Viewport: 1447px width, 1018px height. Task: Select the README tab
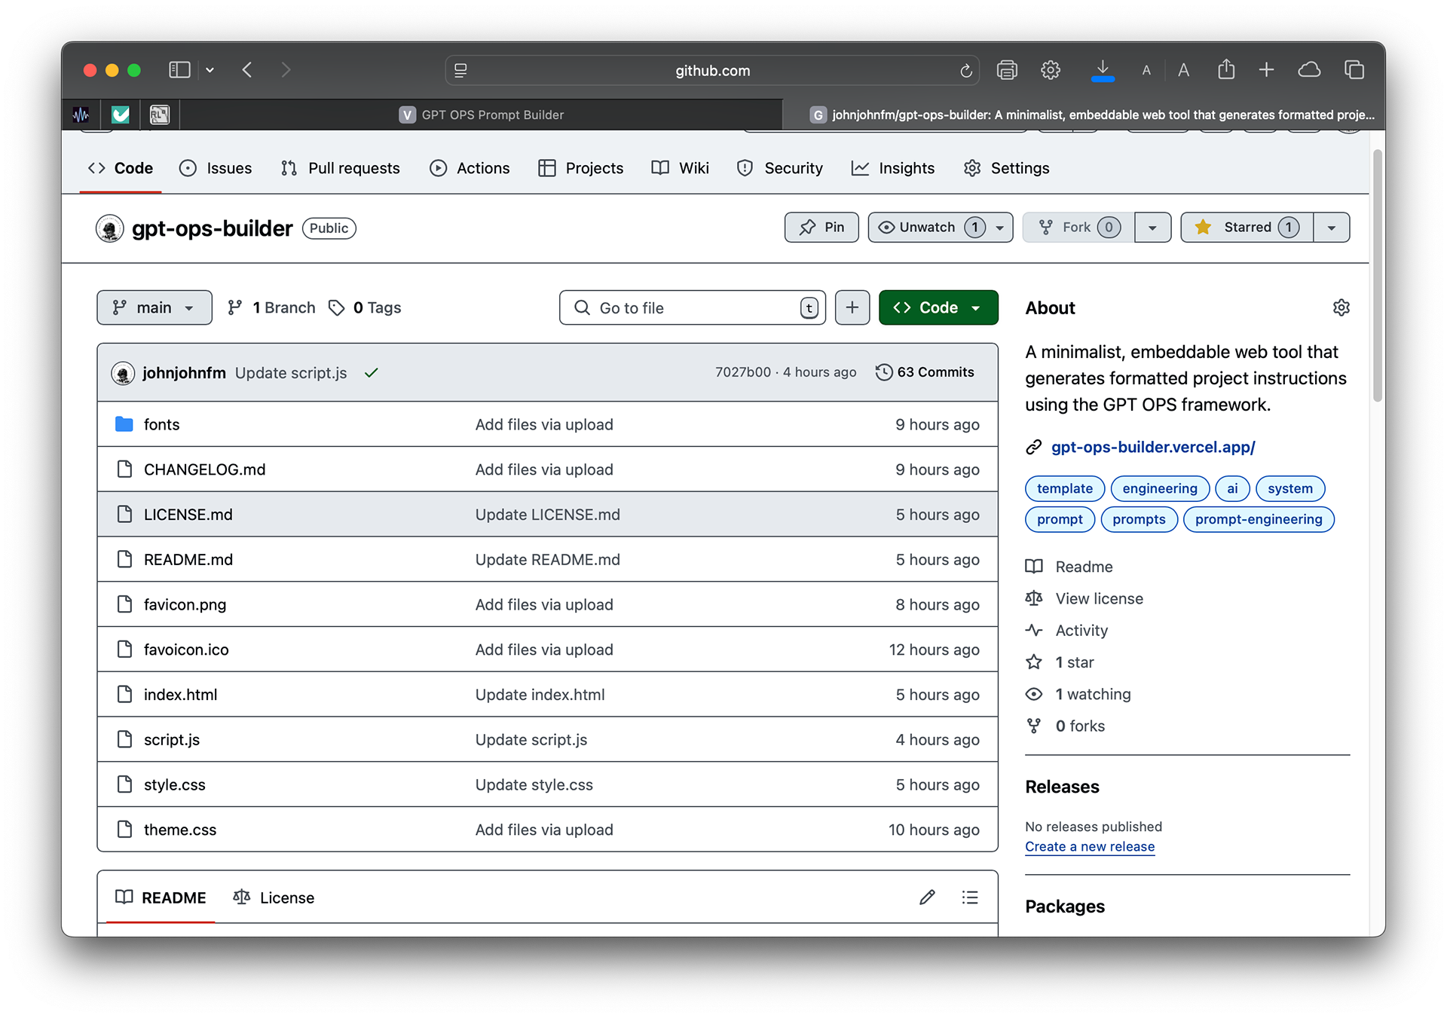pyautogui.click(x=161, y=897)
